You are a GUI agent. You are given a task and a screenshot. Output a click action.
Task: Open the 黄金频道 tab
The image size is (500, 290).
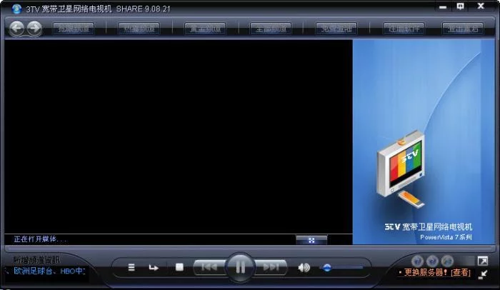click(205, 29)
